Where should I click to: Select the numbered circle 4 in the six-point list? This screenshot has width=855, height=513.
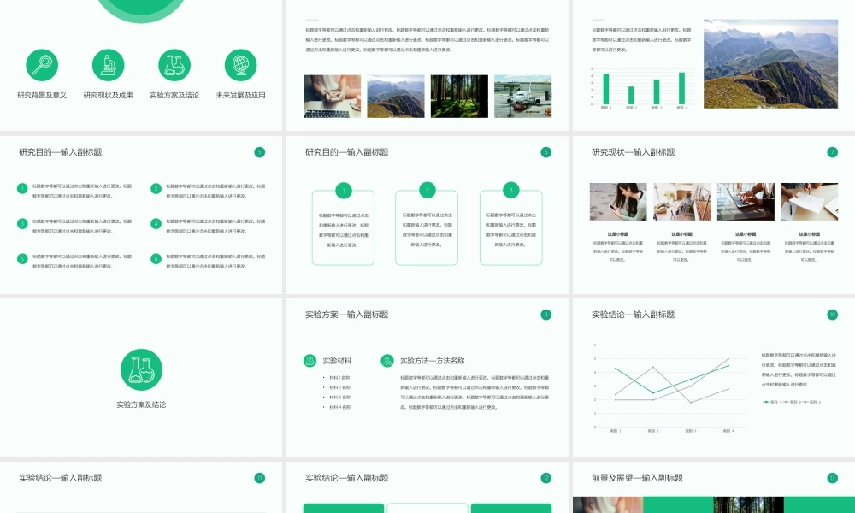tap(156, 224)
